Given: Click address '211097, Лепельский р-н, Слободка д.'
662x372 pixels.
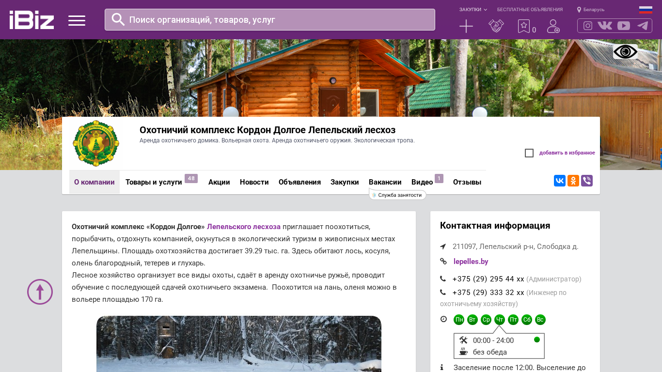Looking at the screenshot, I should [x=516, y=247].
